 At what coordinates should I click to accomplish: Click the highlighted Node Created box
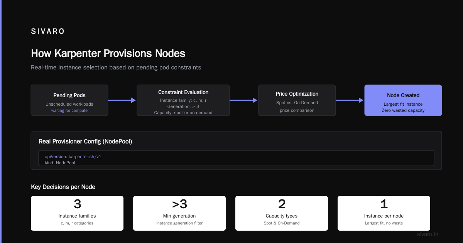(403, 100)
